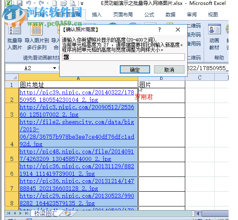The image size is (238, 220).
Task: Open the pic39.nipic.com link in row 2
Action: point(77,96)
